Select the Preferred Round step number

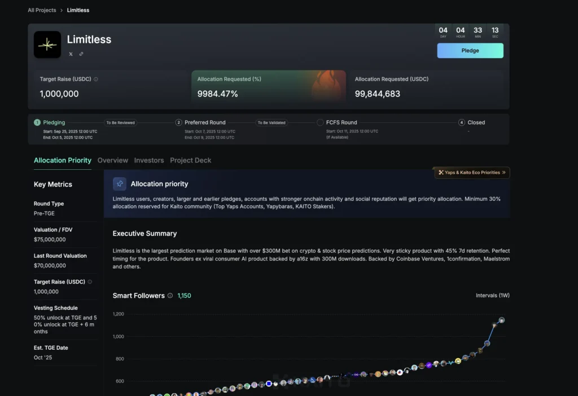[x=179, y=122]
